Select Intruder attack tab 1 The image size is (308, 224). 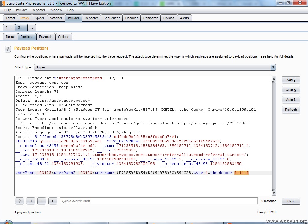point(7,27)
